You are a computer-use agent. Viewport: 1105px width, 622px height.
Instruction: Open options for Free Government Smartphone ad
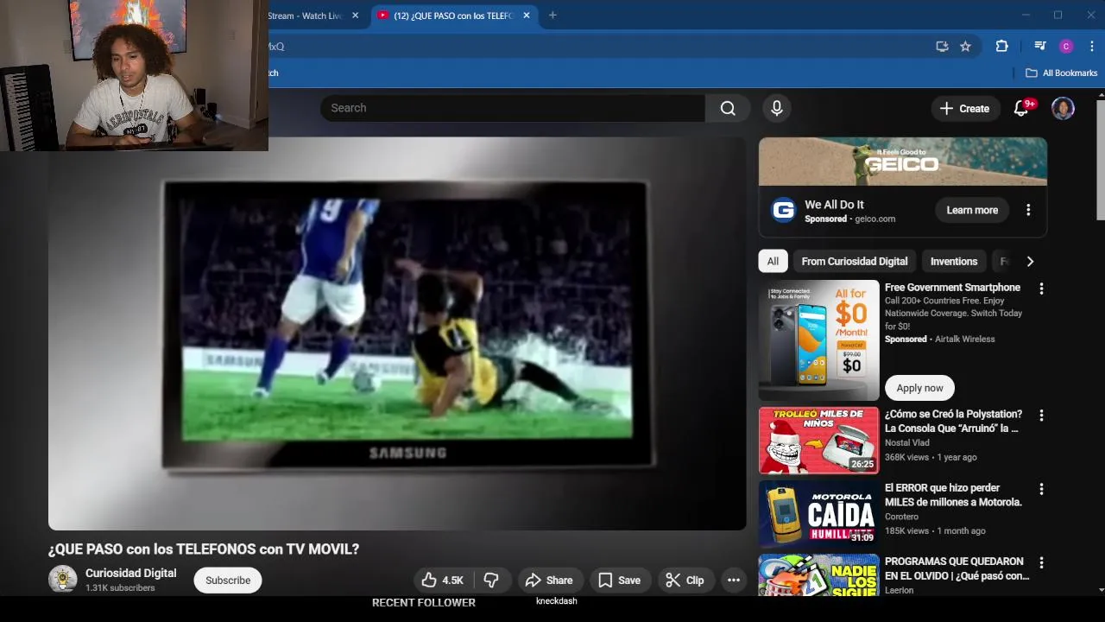pos(1041,289)
